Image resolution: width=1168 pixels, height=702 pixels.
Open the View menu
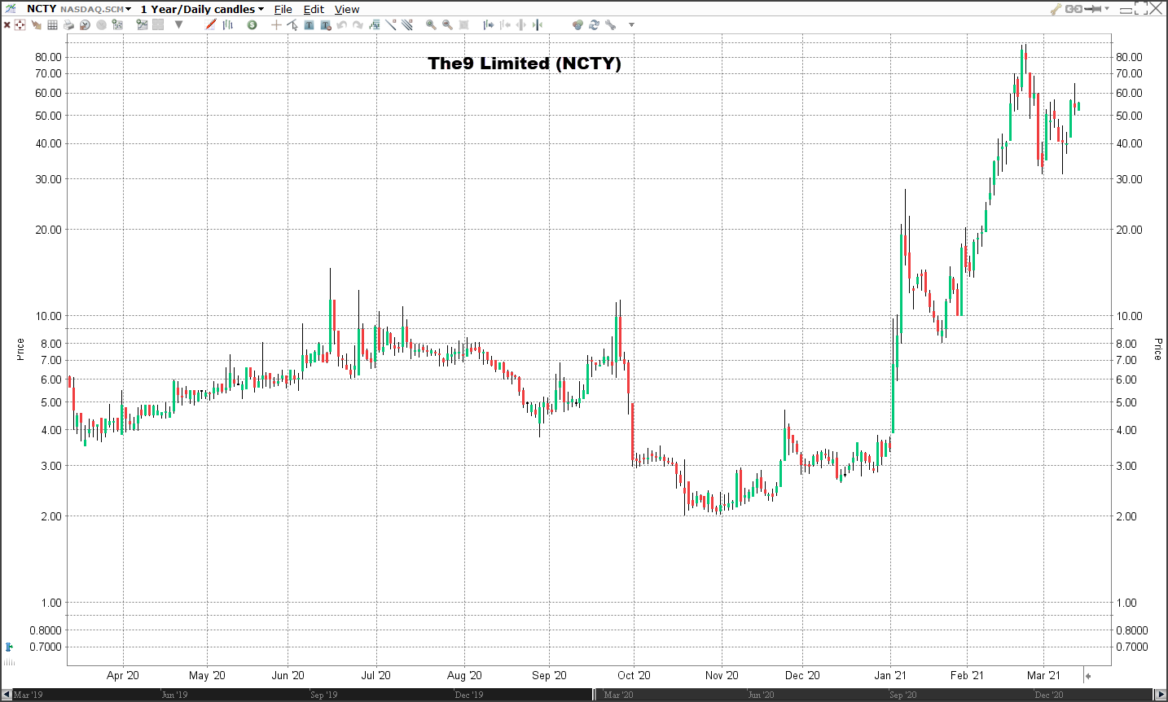(x=347, y=9)
